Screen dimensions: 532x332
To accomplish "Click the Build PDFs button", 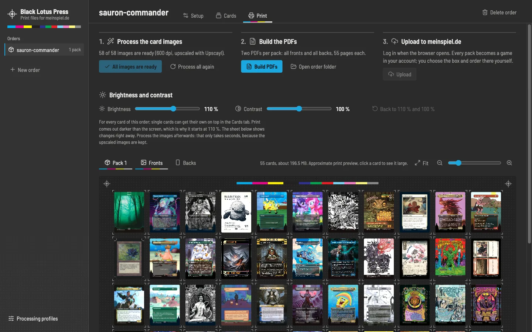I will [x=262, y=66].
